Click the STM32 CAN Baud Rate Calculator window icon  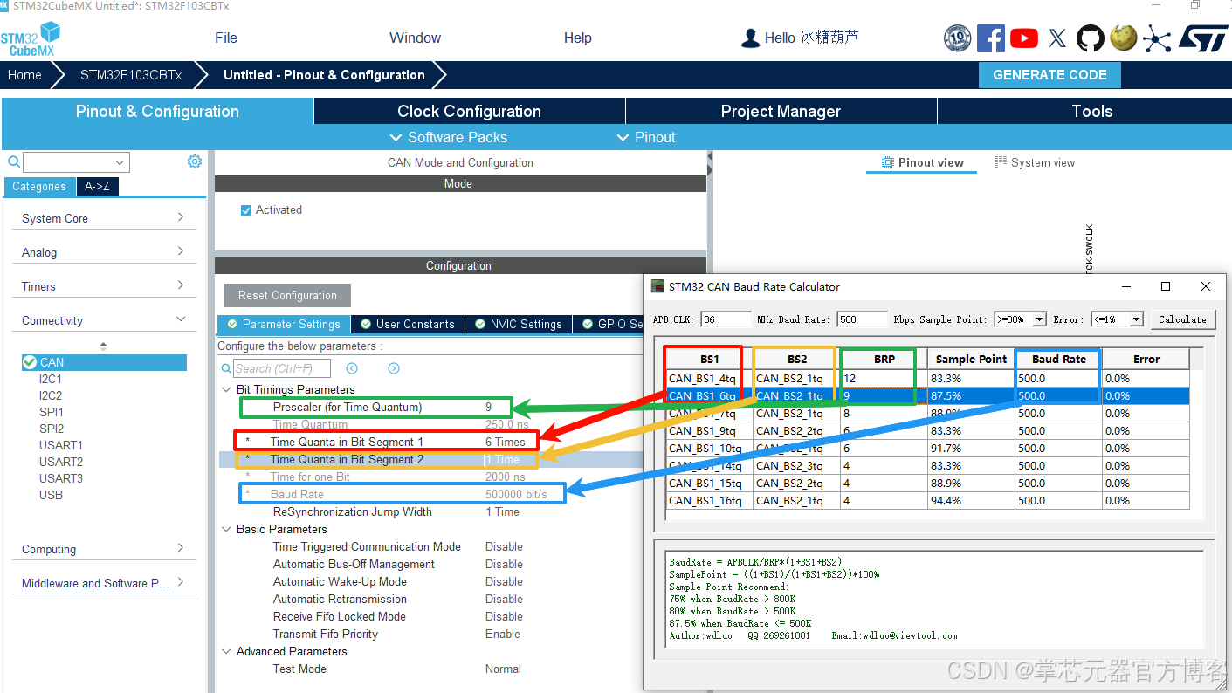[x=657, y=286]
